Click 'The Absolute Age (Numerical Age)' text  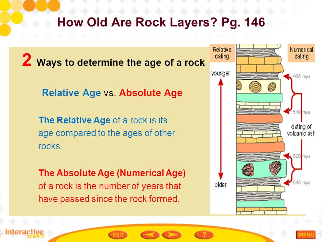[x=112, y=173]
